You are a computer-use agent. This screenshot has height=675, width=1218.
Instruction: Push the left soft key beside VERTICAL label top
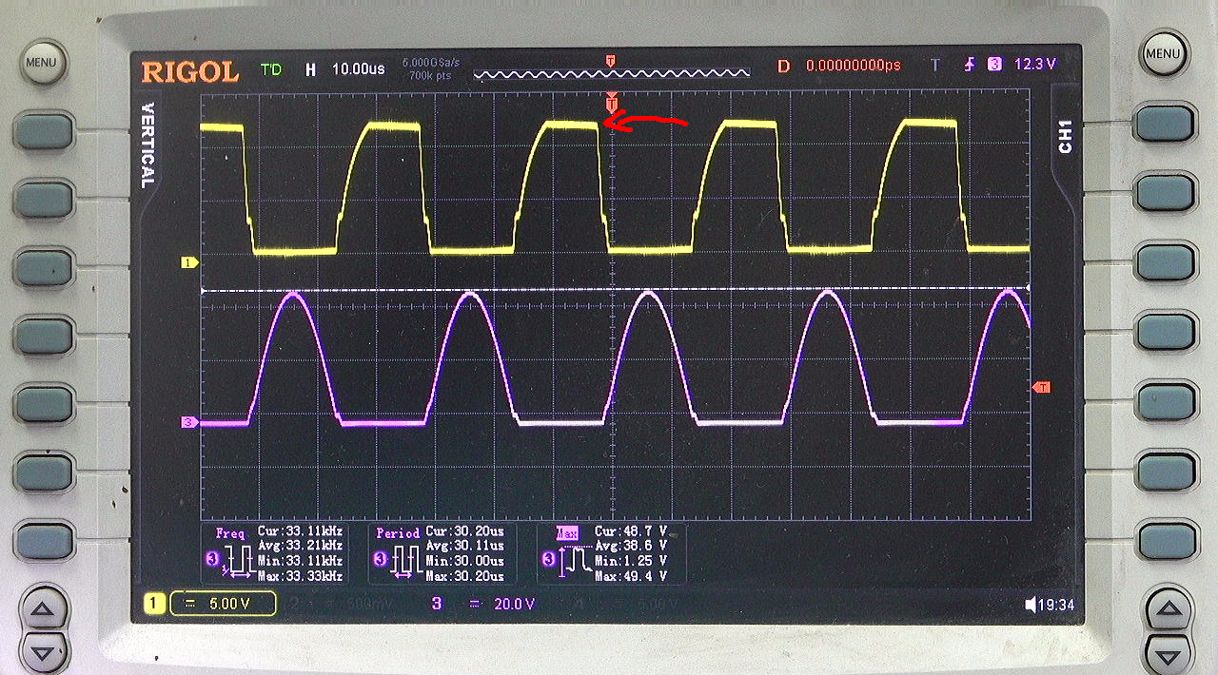44,130
